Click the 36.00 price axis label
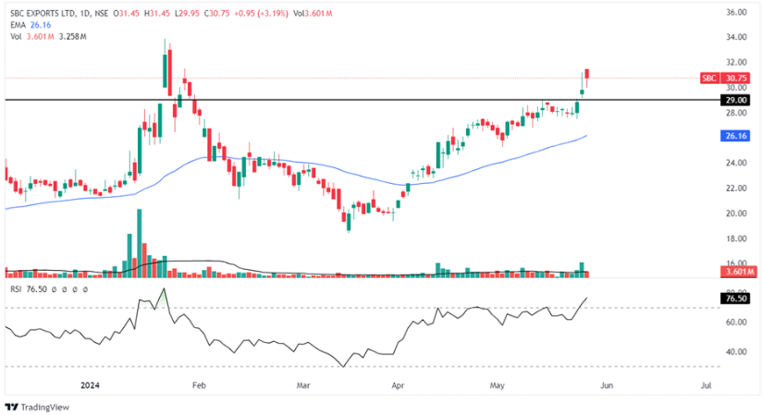Screen dimensions: 762x415 pos(736,13)
